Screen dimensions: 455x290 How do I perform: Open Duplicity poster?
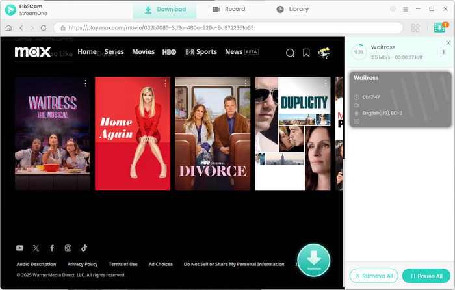[x=292, y=133]
